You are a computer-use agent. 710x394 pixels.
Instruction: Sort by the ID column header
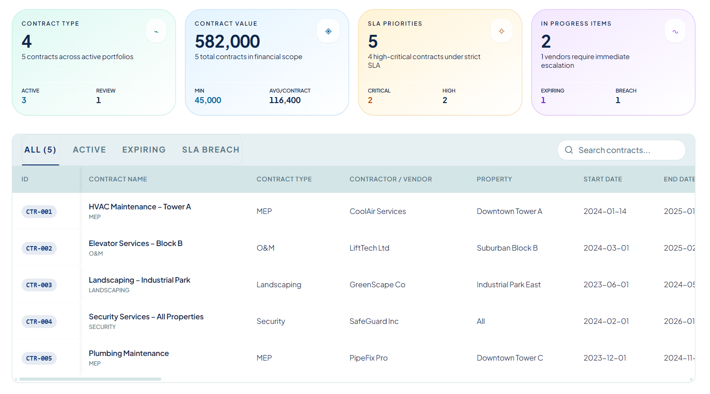[x=25, y=179]
